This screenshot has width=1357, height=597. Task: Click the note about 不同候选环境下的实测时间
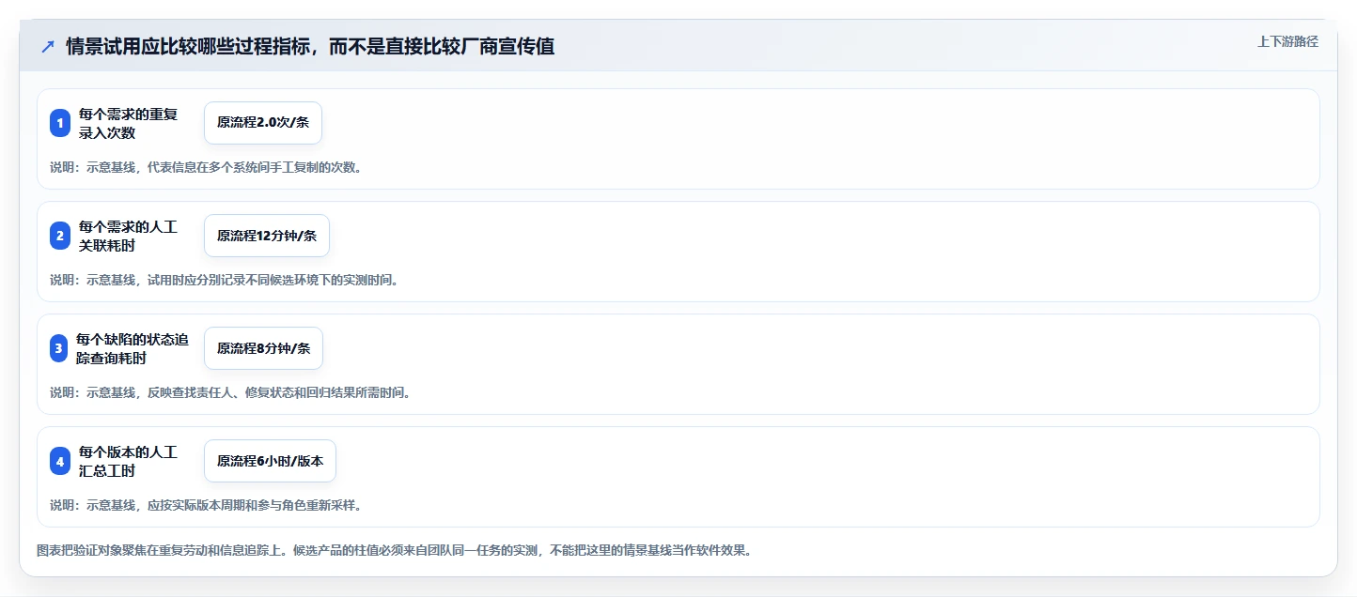[x=225, y=280]
